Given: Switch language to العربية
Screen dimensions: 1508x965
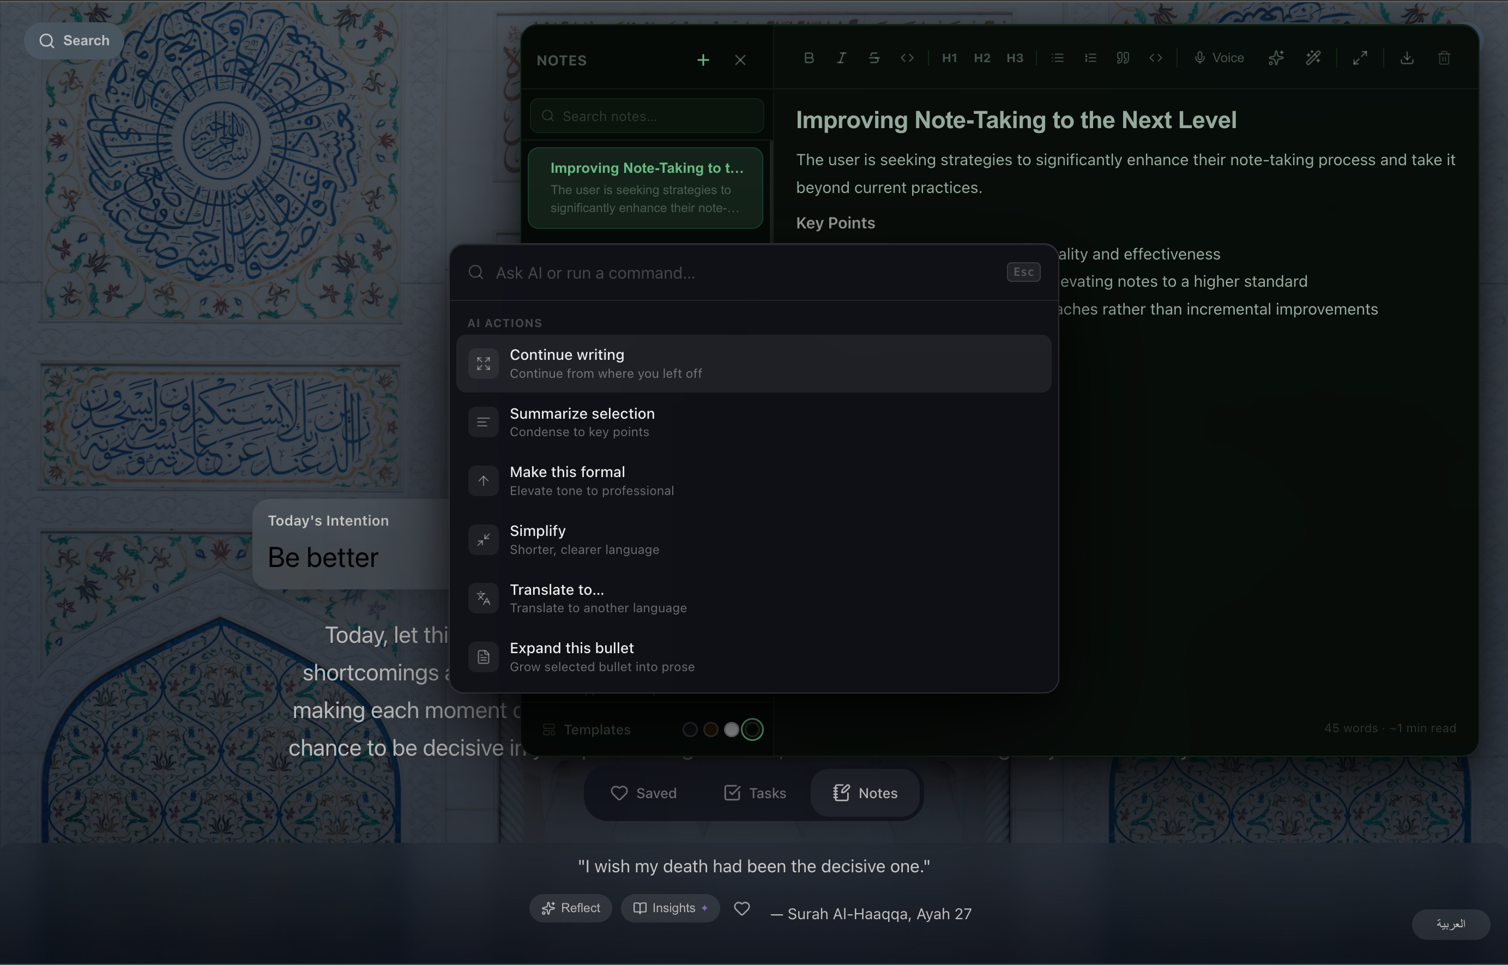Looking at the screenshot, I should (1450, 924).
